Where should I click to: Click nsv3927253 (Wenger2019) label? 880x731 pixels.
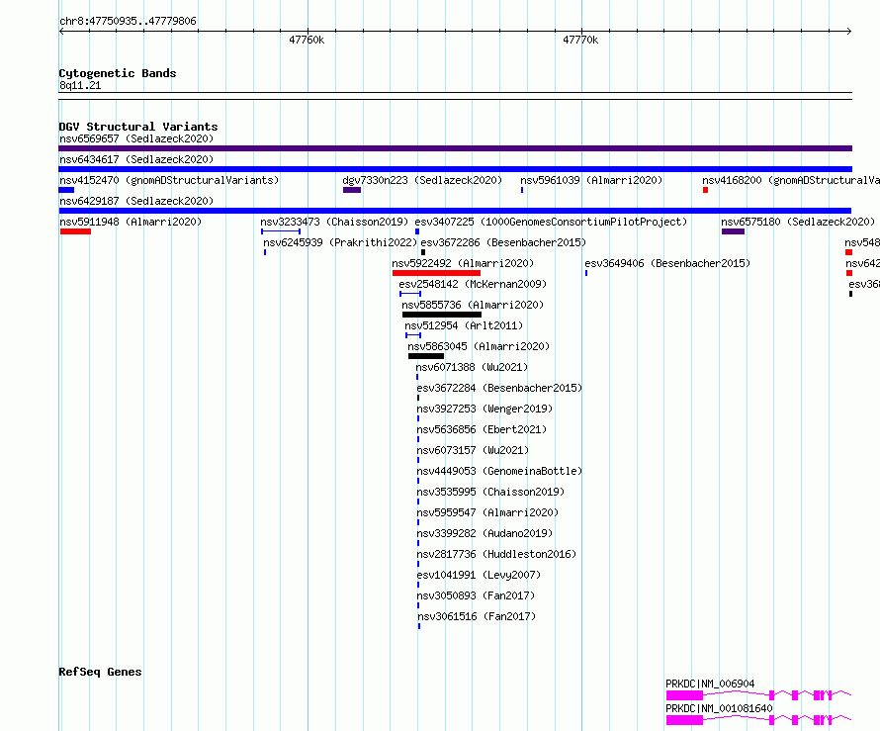(484, 409)
